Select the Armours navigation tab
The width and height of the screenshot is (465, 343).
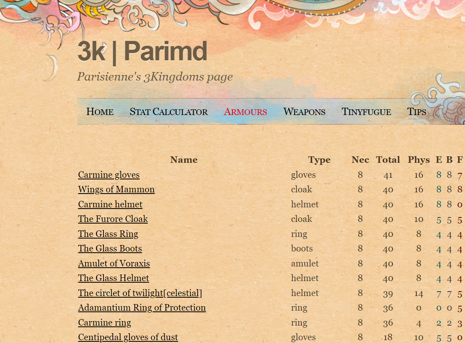point(245,112)
